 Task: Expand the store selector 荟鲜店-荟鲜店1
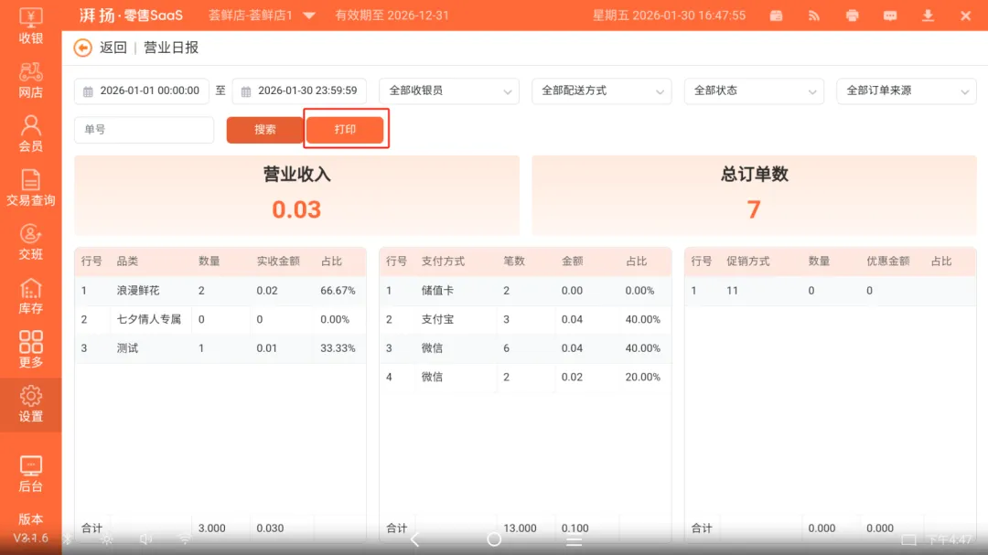[262, 16]
